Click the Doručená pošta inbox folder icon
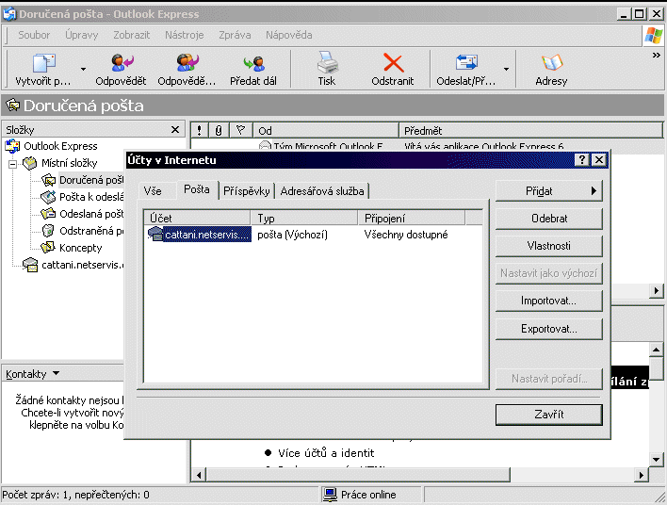 tap(48, 180)
